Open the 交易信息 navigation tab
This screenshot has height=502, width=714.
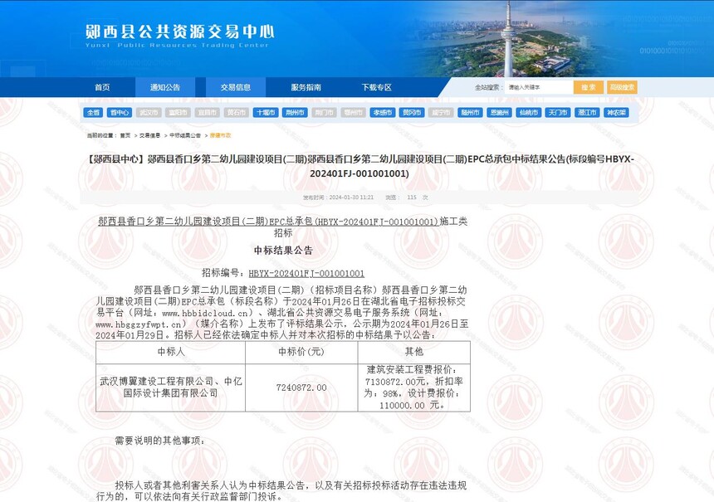point(236,87)
